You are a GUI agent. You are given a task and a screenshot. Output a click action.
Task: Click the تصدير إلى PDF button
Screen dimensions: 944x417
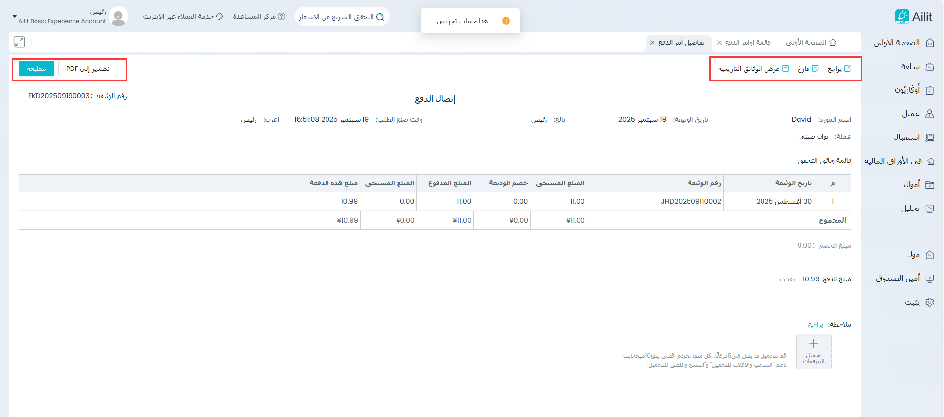click(x=88, y=69)
